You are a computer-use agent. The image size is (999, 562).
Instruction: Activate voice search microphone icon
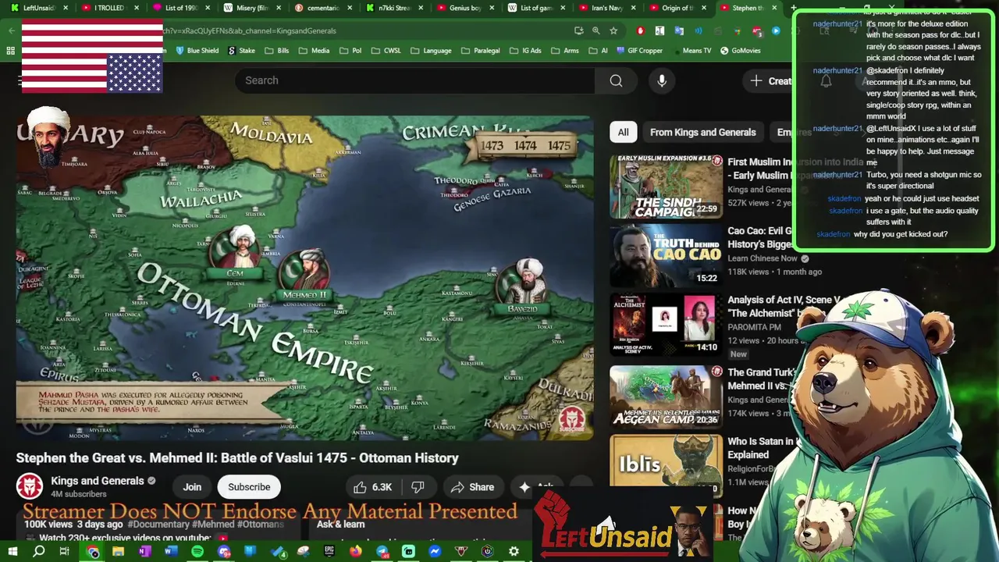(x=662, y=80)
